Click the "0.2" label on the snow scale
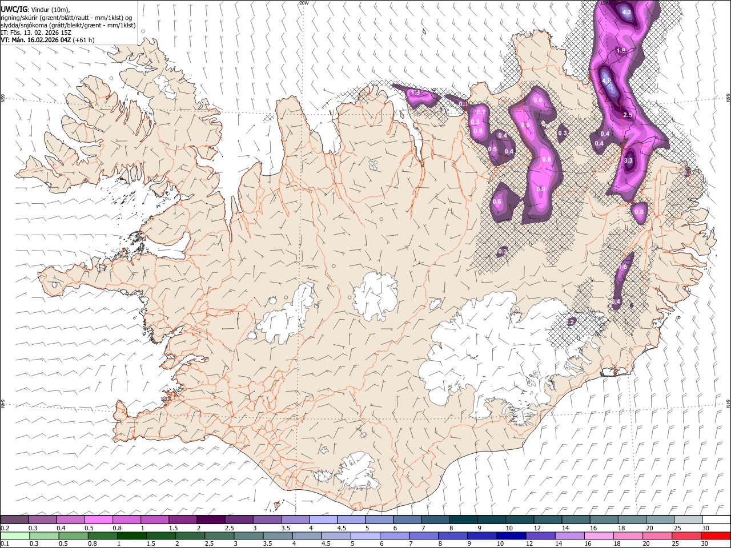Screen dimensions: 731x548 coord(5,528)
